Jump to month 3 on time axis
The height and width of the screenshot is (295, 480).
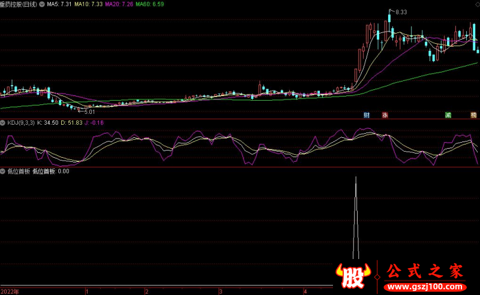point(220,291)
